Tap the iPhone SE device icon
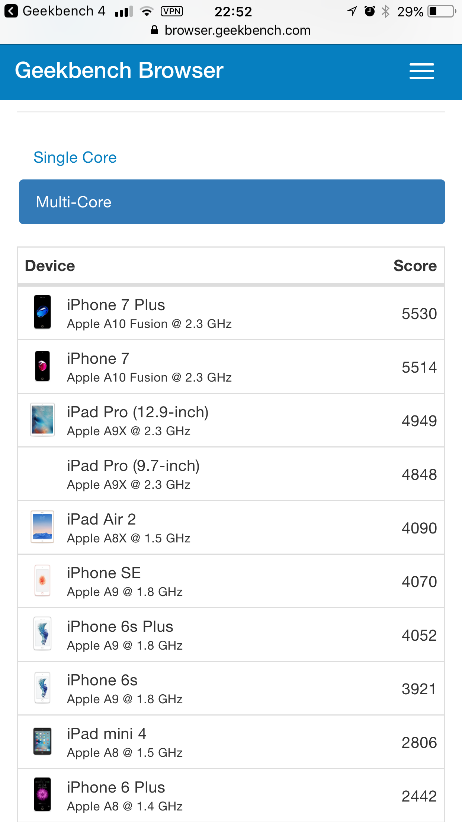The image size is (462, 822). 42,580
